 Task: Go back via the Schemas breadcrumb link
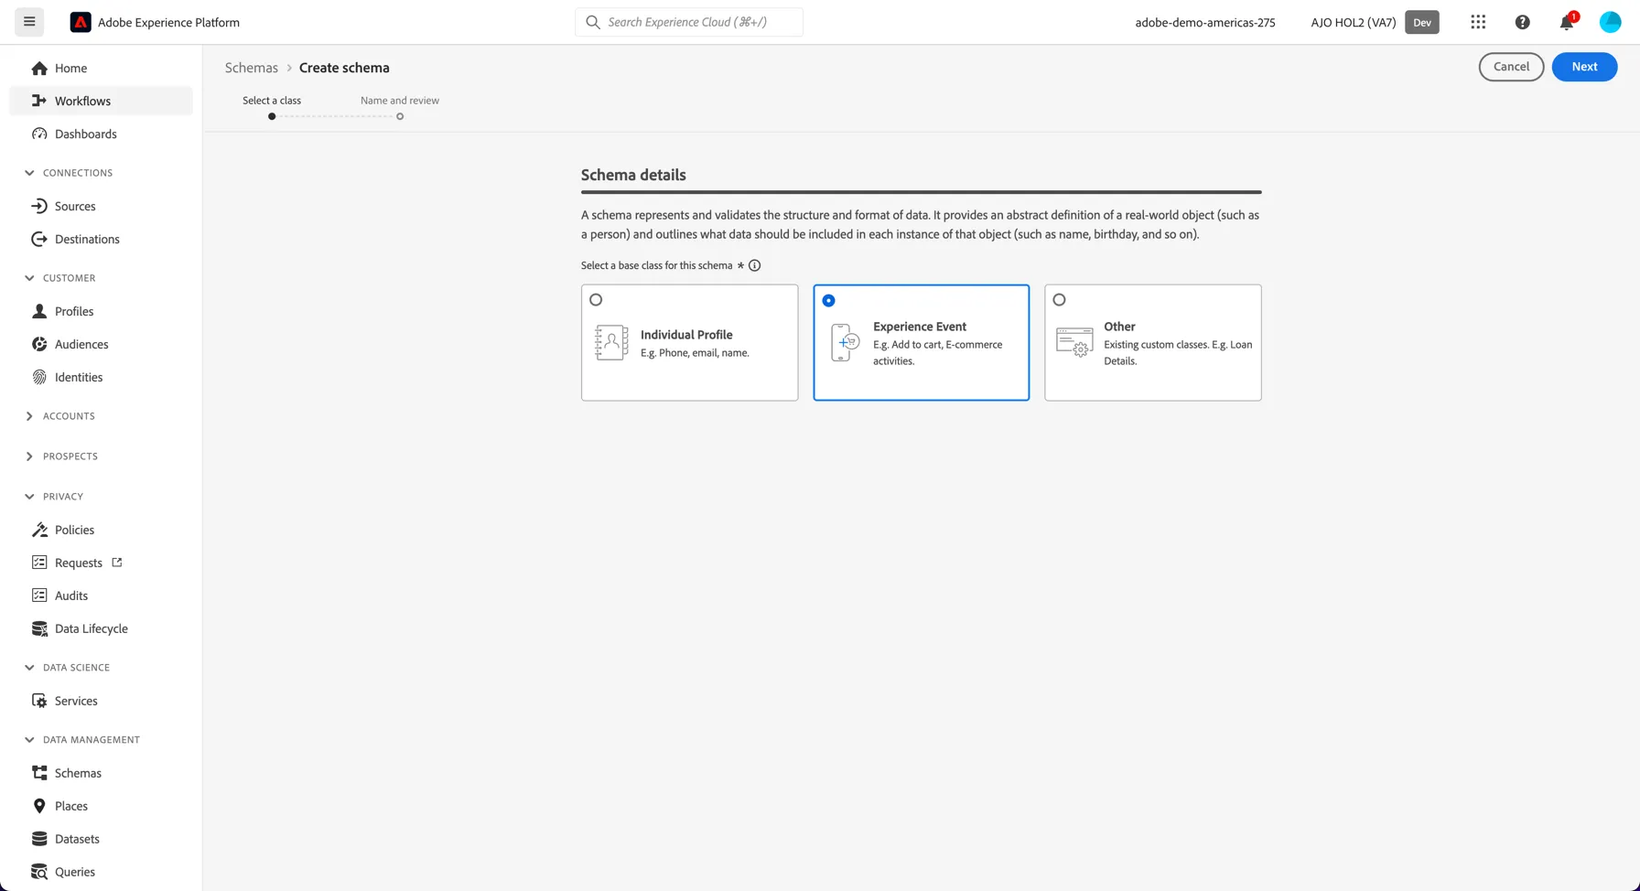point(252,68)
